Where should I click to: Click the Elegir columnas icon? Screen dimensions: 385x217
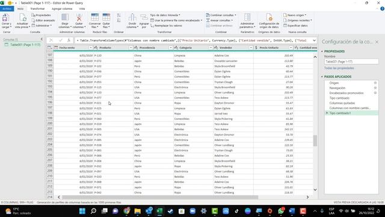pyautogui.click(x=65, y=17)
